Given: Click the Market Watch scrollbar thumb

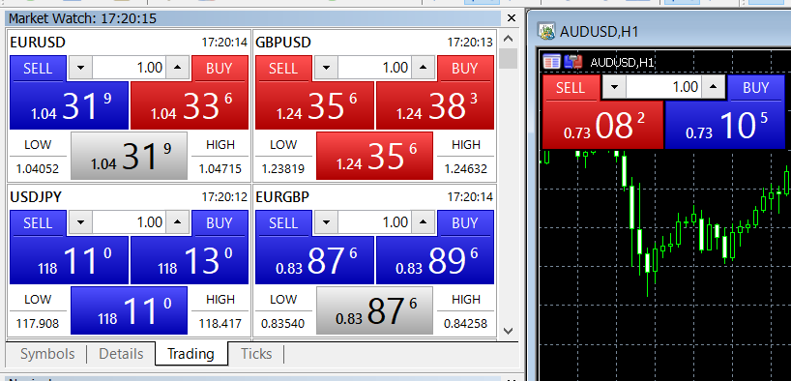Looking at the screenshot, I should pos(508,59).
